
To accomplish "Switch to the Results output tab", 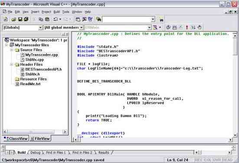I will 104,153.
